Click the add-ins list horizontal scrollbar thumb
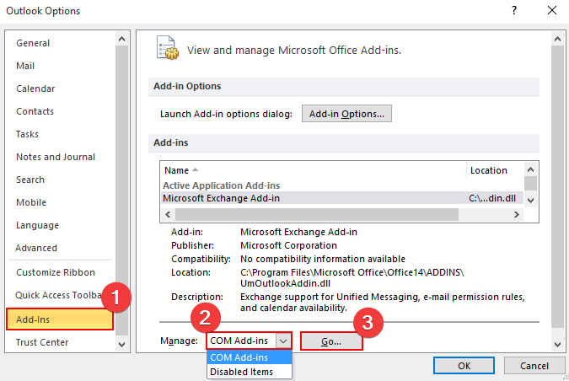The image size is (569, 381). pyautogui.click(x=317, y=214)
